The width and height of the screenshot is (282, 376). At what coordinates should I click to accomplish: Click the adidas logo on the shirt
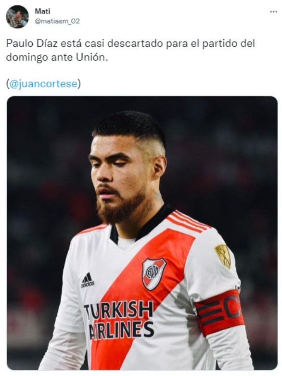point(88,280)
